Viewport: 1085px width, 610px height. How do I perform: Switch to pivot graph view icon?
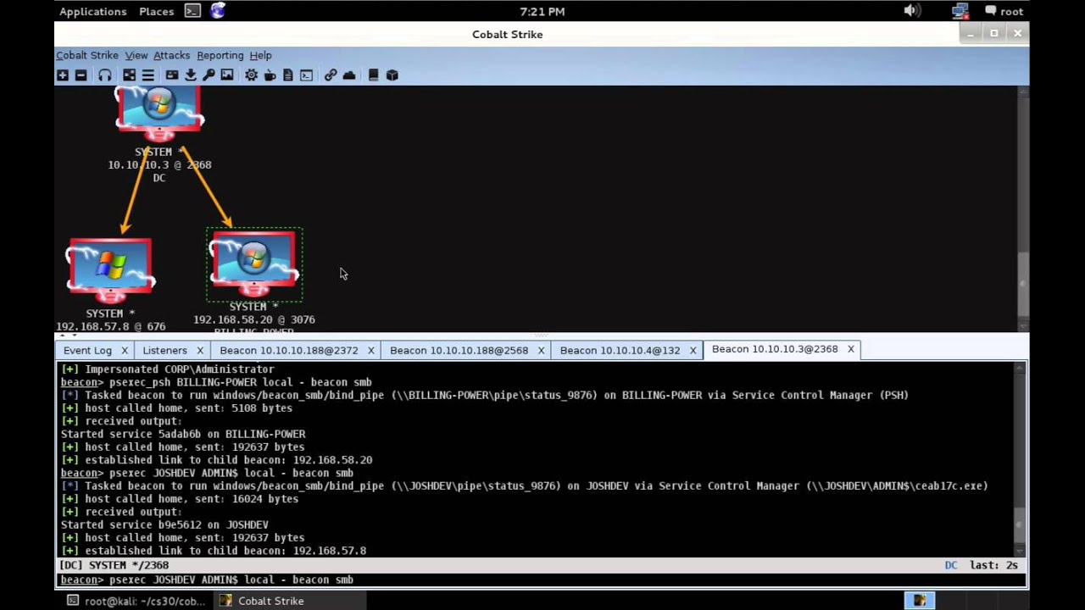pyautogui.click(x=129, y=75)
